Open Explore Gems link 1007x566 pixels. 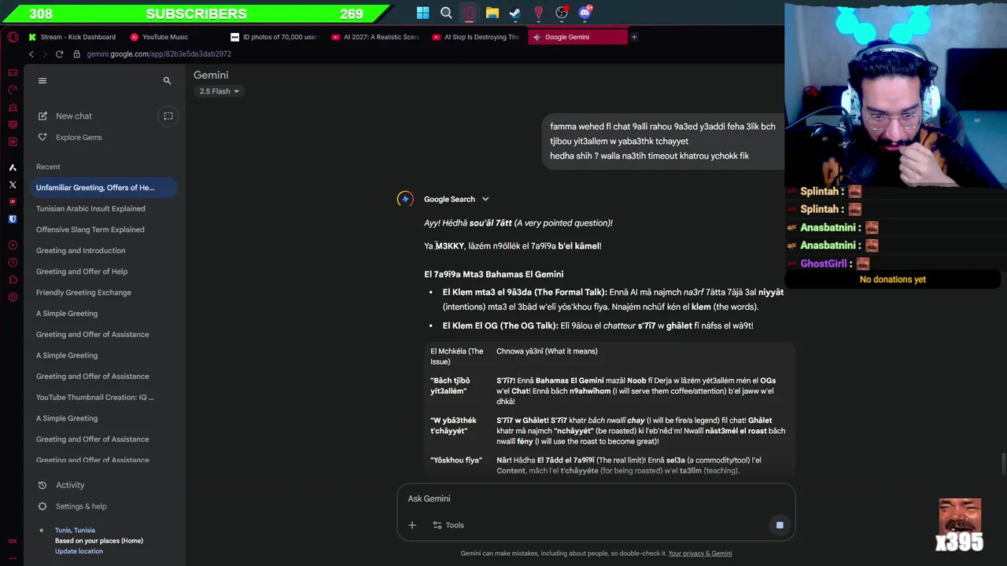tap(79, 137)
